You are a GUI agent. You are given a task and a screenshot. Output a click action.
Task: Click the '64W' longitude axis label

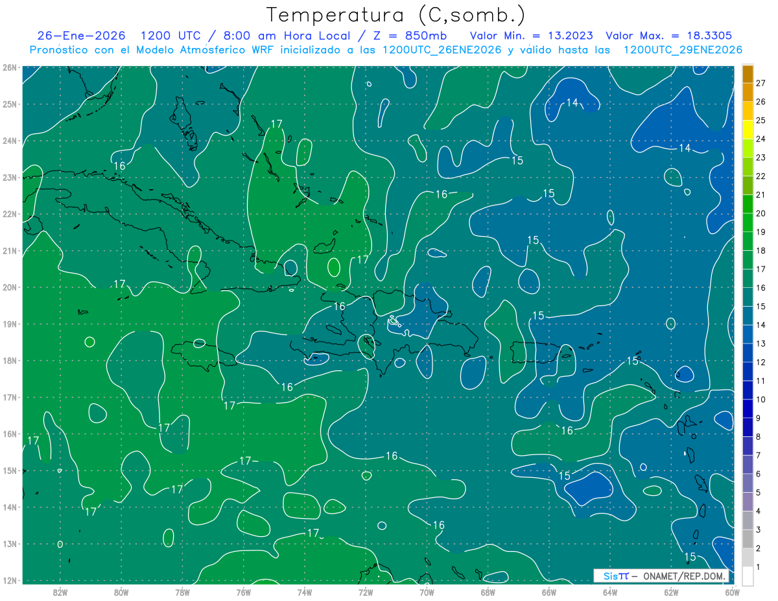pyautogui.click(x=610, y=591)
